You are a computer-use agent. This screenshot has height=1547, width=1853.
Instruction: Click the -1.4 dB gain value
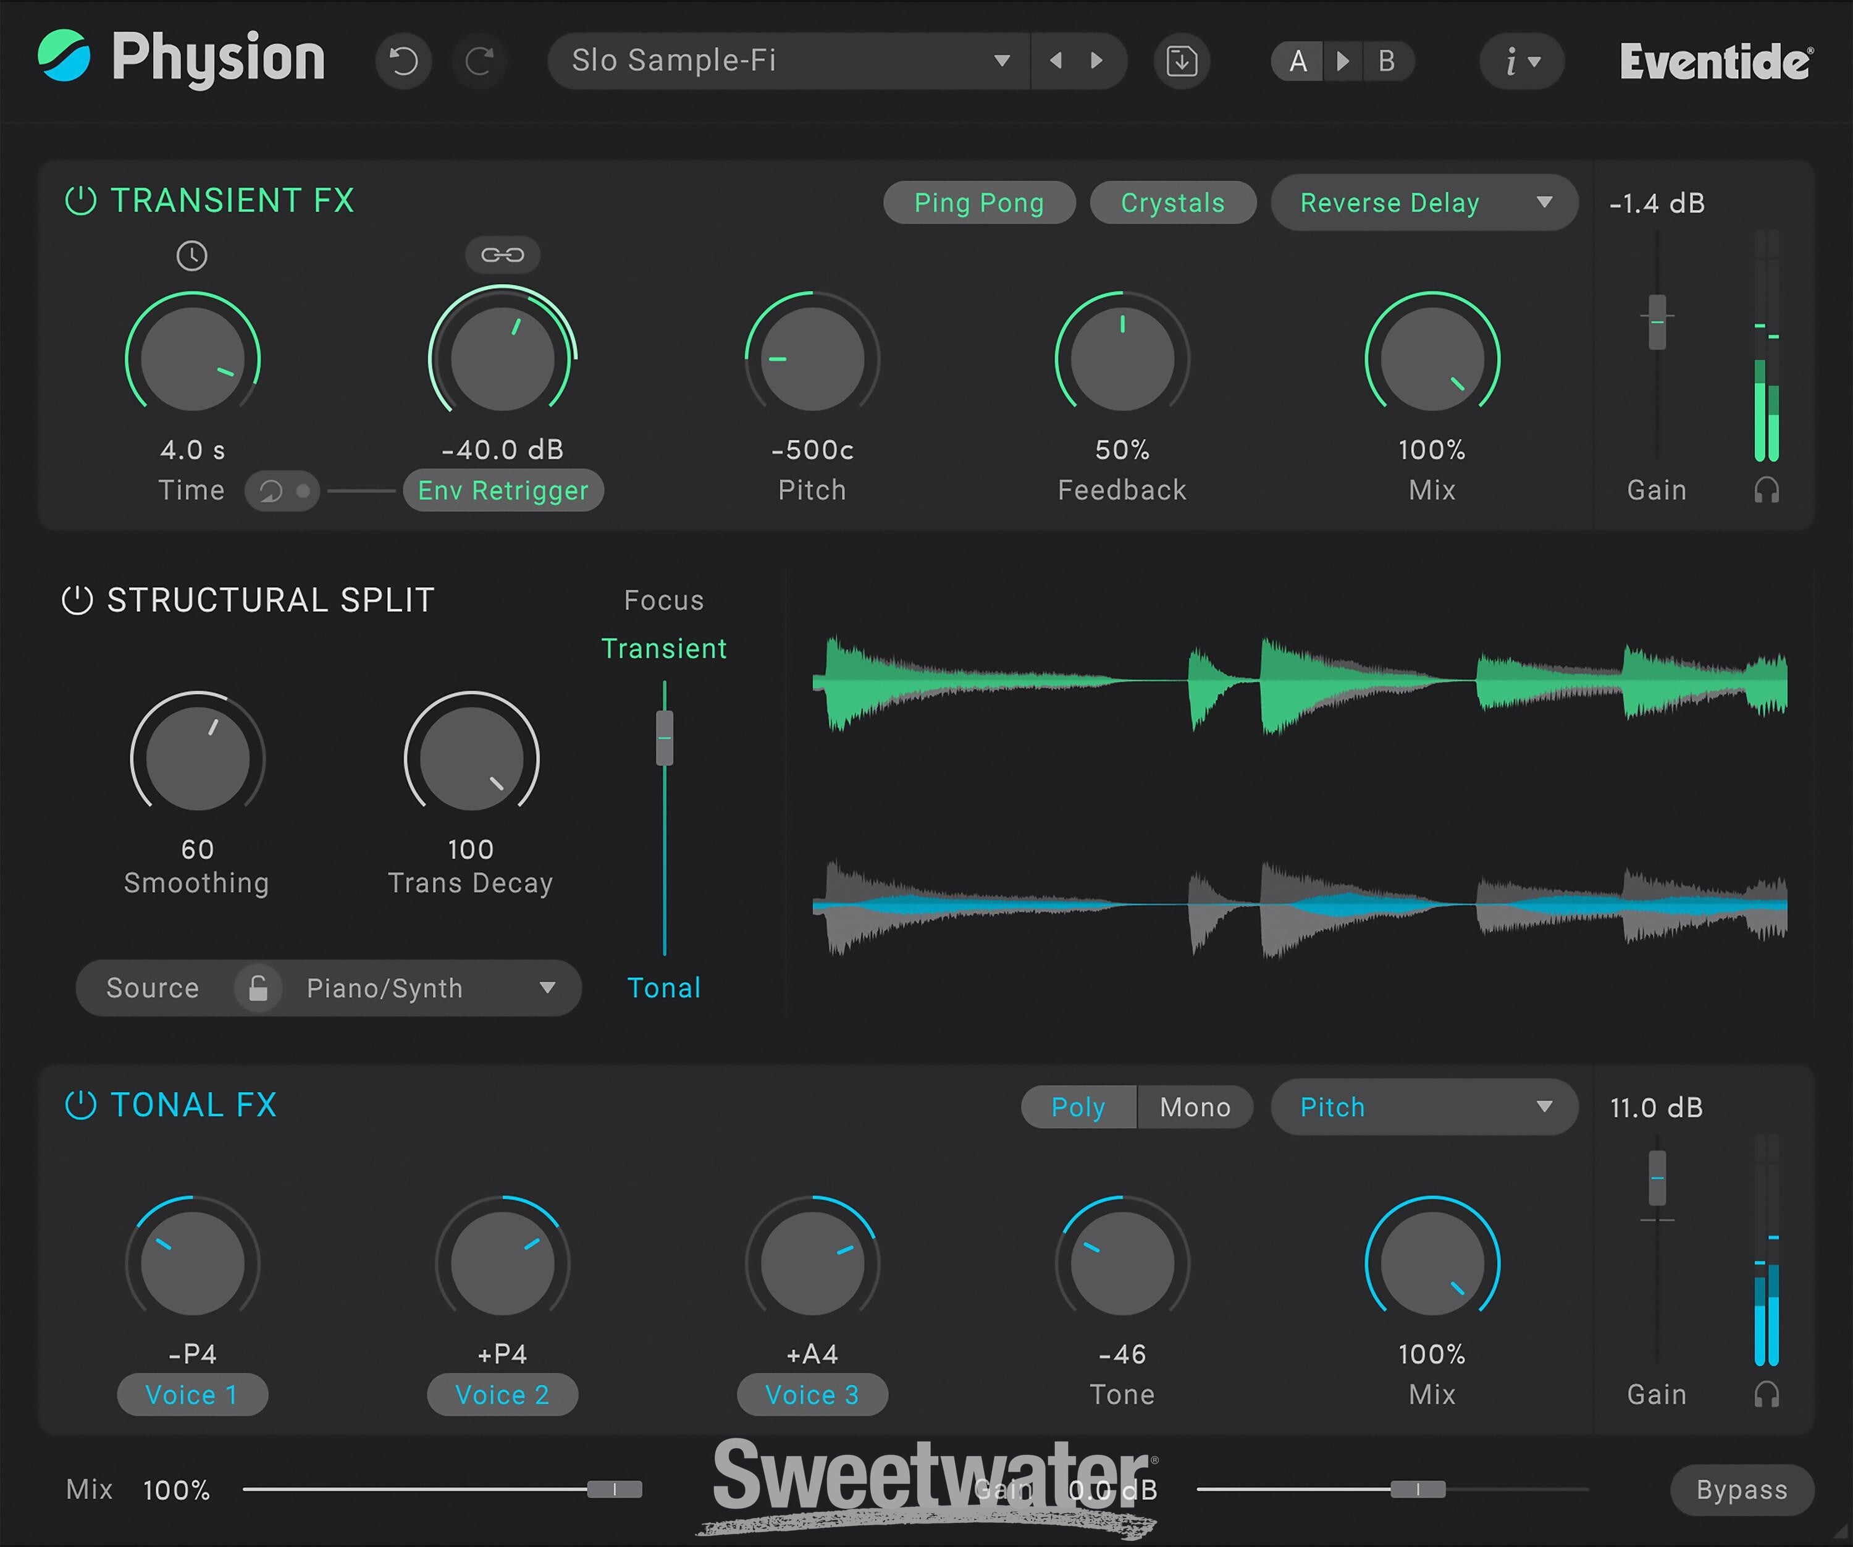1657,204
